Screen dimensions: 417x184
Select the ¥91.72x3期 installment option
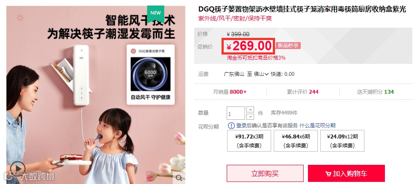pyautogui.click(x=249, y=141)
